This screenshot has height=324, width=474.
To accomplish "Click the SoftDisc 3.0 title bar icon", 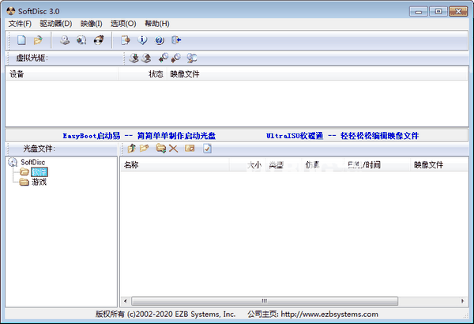I will pos(11,11).
